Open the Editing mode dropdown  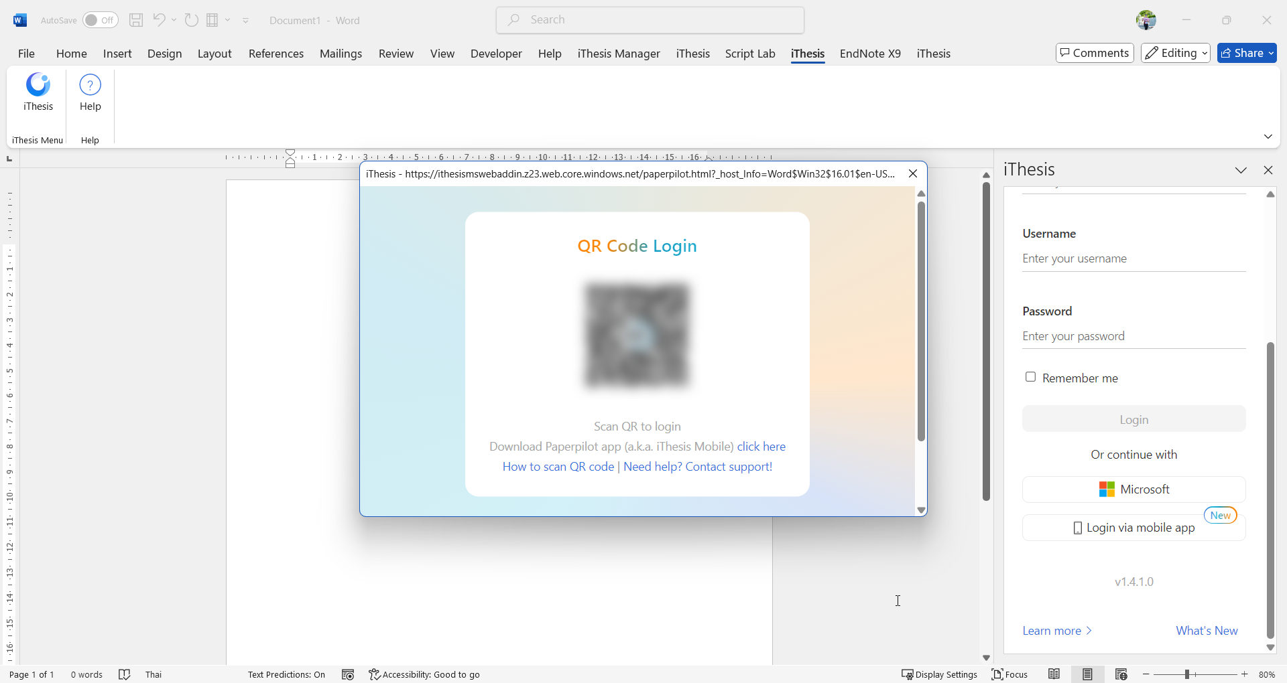[x=1175, y=53]
